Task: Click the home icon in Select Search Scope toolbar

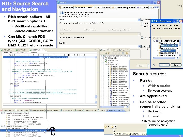Action: (154, 38)
